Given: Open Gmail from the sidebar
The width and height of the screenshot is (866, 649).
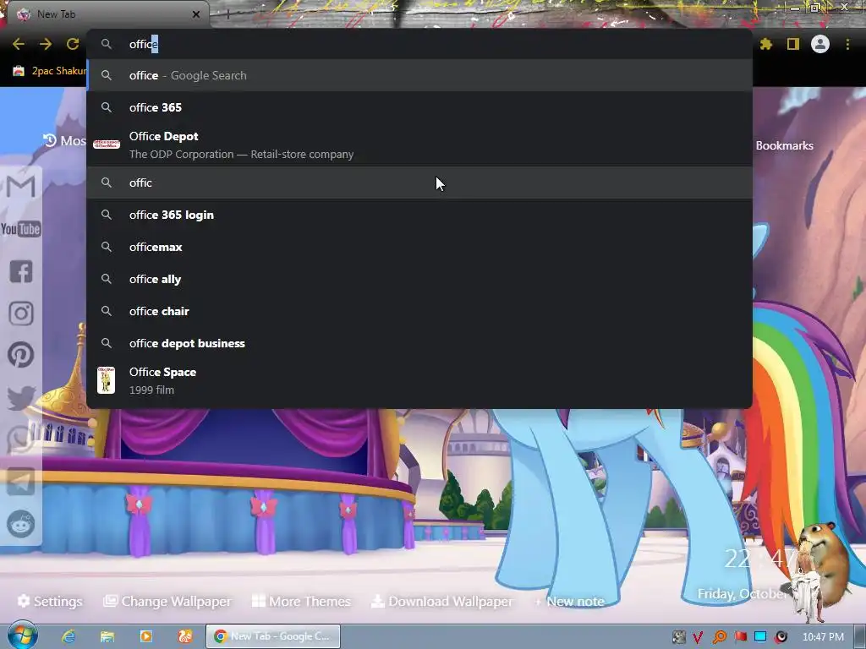Looking at the screenshot, I should (x=21, y=186).
